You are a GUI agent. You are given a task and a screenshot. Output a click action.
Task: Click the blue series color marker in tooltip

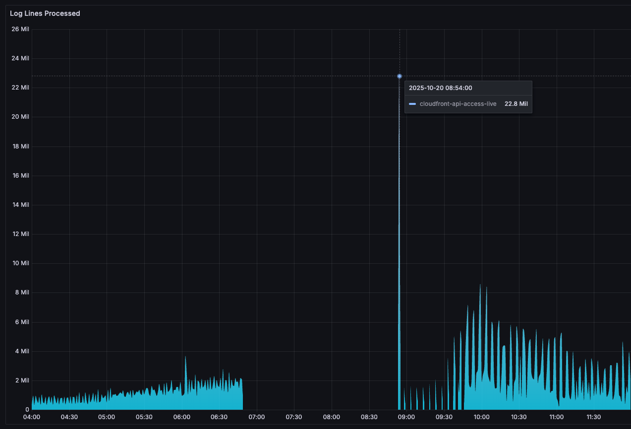coord(412,104)
